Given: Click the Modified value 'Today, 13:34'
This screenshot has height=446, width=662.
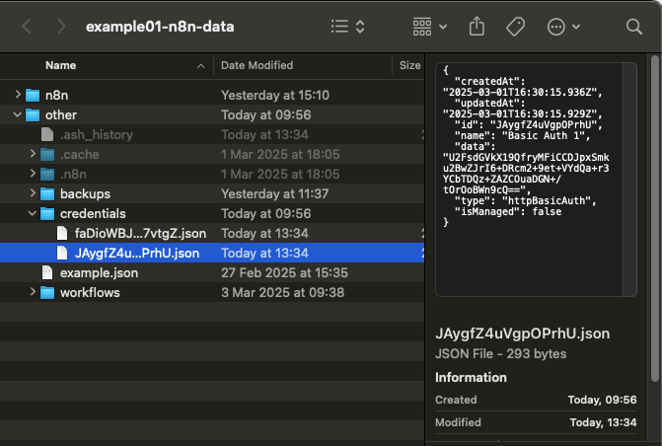Looking at the screenshot, I should tap(603, 422).
